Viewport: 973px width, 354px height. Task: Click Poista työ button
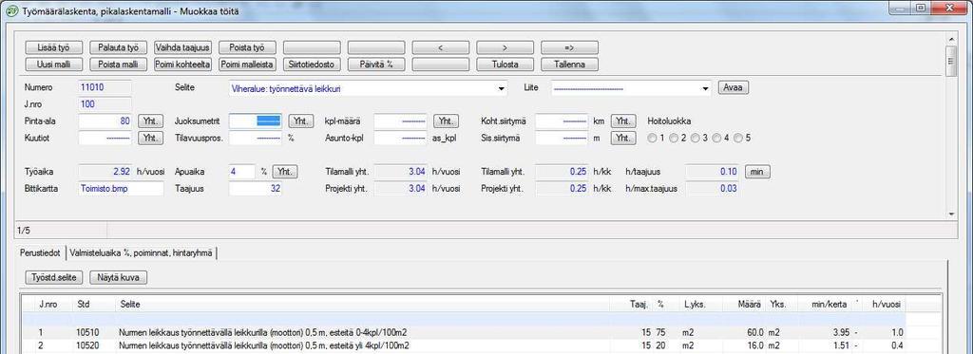(247, 47)
